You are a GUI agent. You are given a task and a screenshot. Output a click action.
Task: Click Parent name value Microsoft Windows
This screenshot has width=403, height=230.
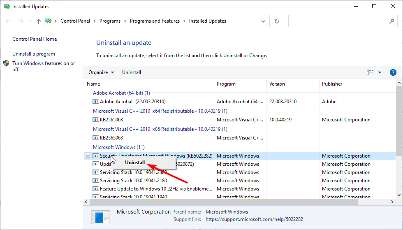[227, 212]
